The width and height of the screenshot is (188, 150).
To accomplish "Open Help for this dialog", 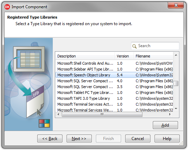I will point(167,139).
